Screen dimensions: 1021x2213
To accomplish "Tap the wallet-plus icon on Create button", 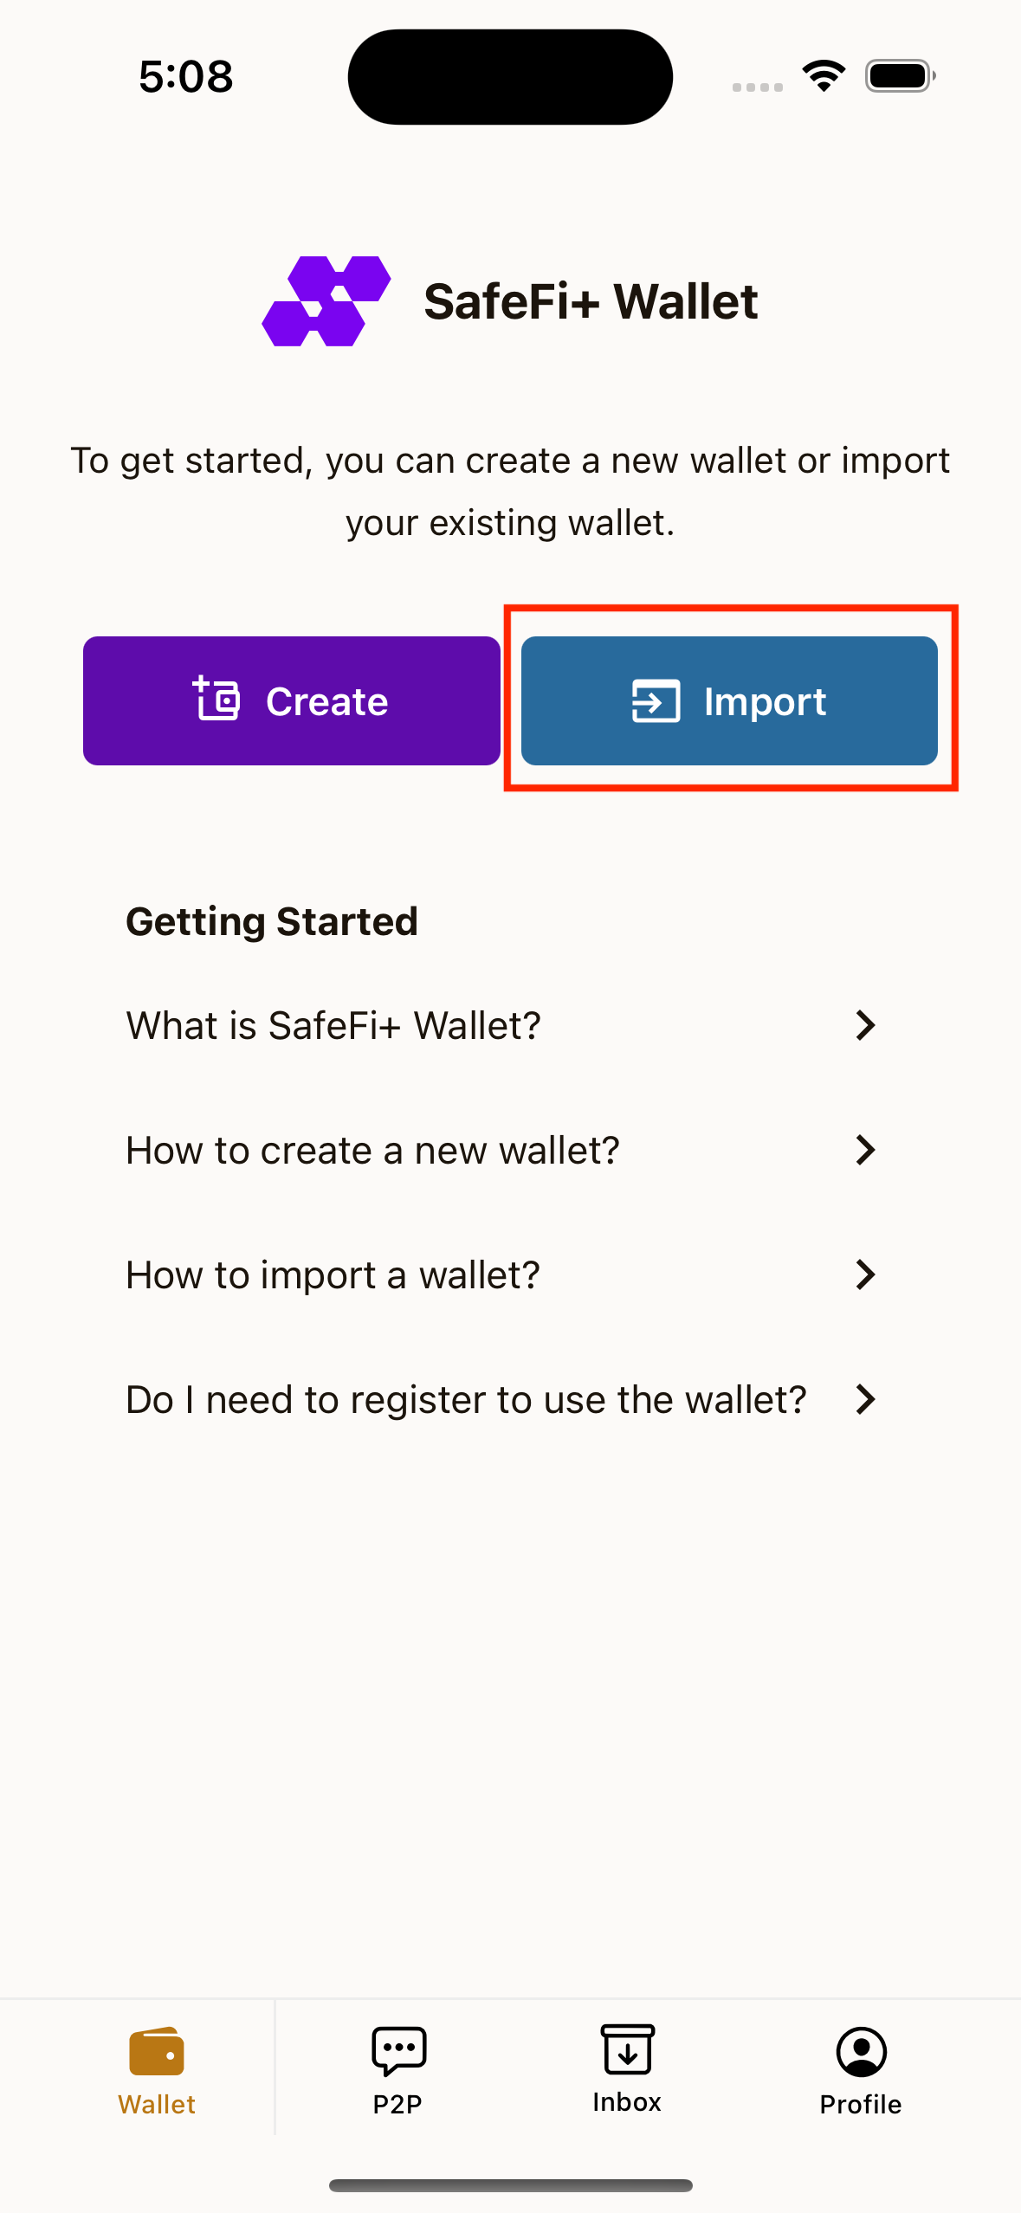I will pos(216,699).
